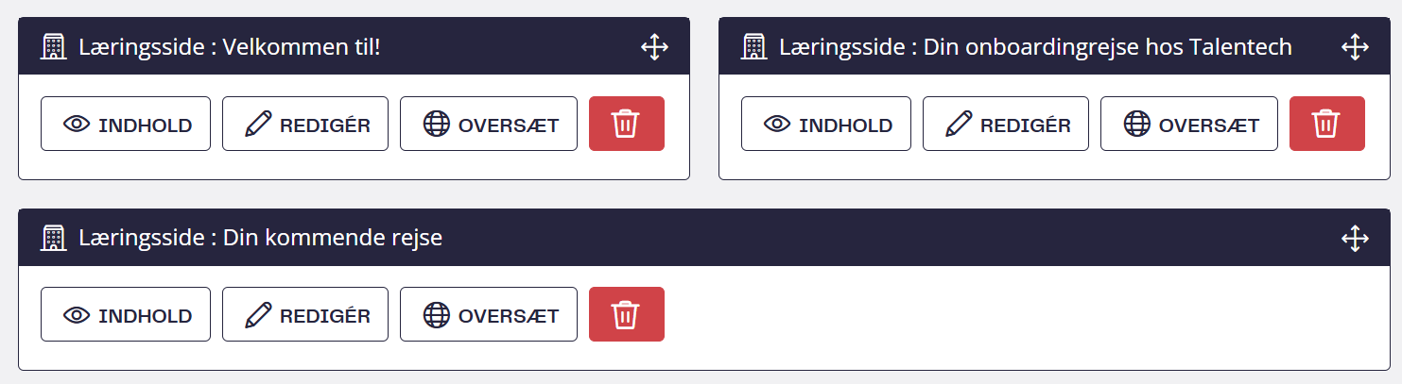Viewport: 1402px width, 384px height.
Task: Click the move handle on 'Velkommen til!' card
Action: point(654,47)
